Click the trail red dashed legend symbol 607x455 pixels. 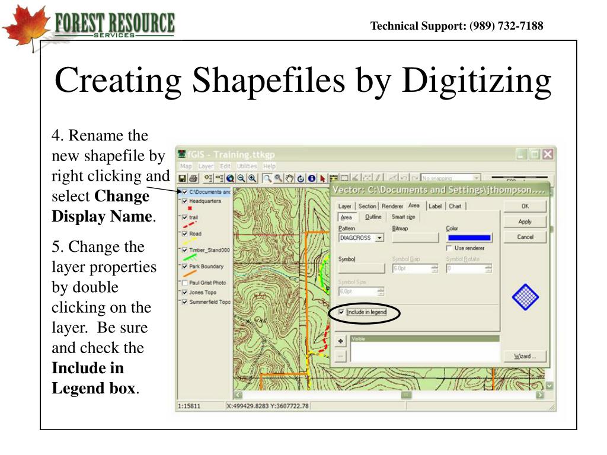click(x=189, y=225)
